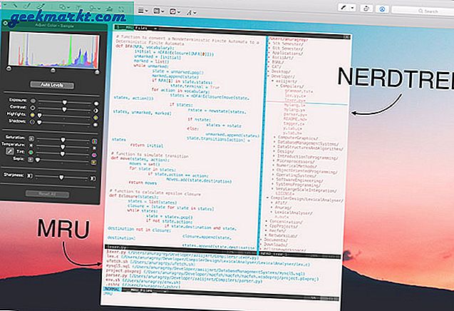
Task: Click the Highlights slider handle
Action: coord(39,116)
